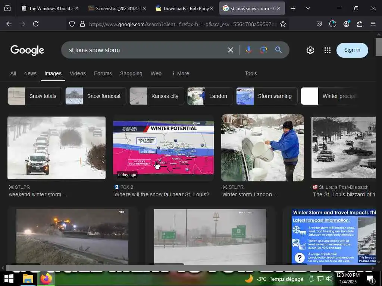The width and height of the screenshot is (382, 286).
Task: Click the site security padlock icon
Action: click(82, 24)
